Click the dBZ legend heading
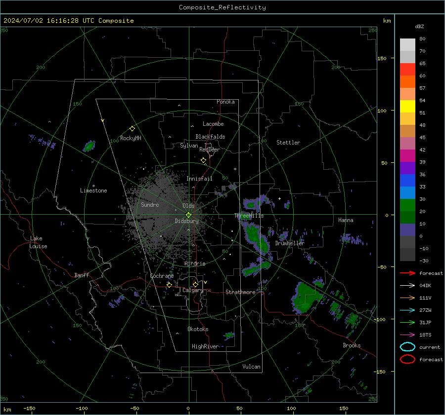The width and height of the screenshot is (445, 415). (419, 27)
